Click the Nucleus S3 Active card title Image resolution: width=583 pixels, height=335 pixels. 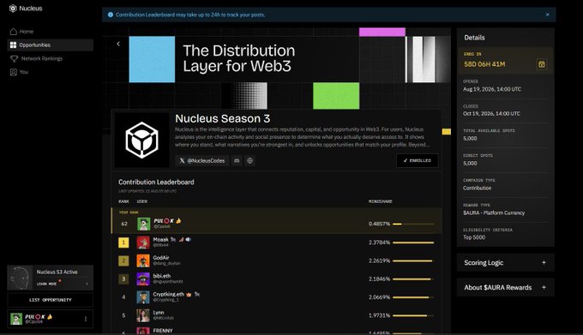tap(57, 272)
